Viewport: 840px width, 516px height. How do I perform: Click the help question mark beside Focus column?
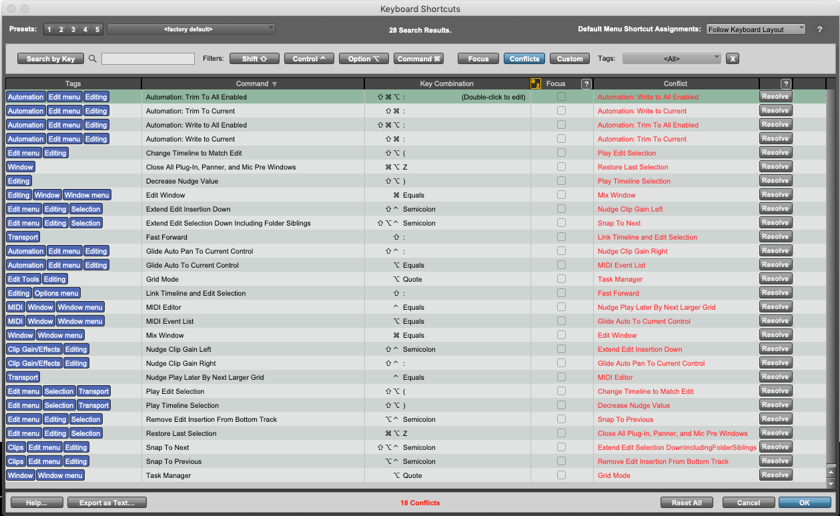586,83
